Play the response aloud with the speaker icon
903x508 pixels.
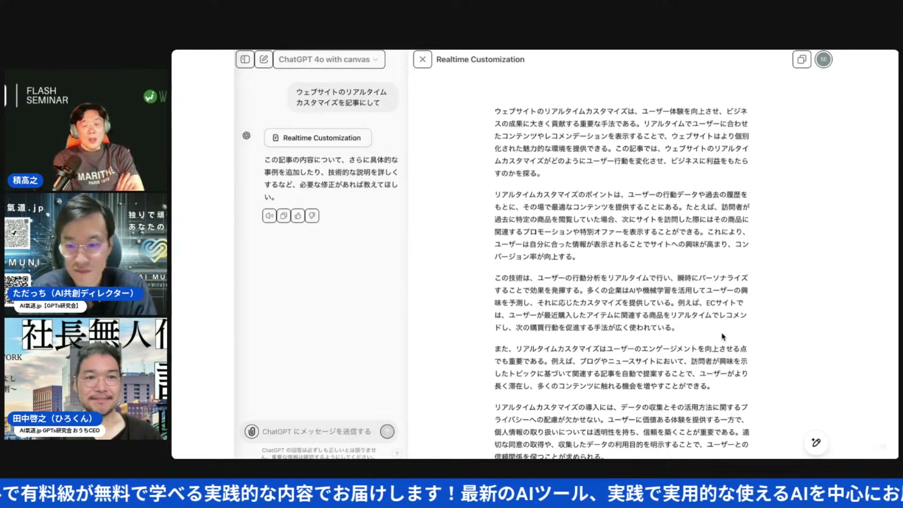click(269, 216)
